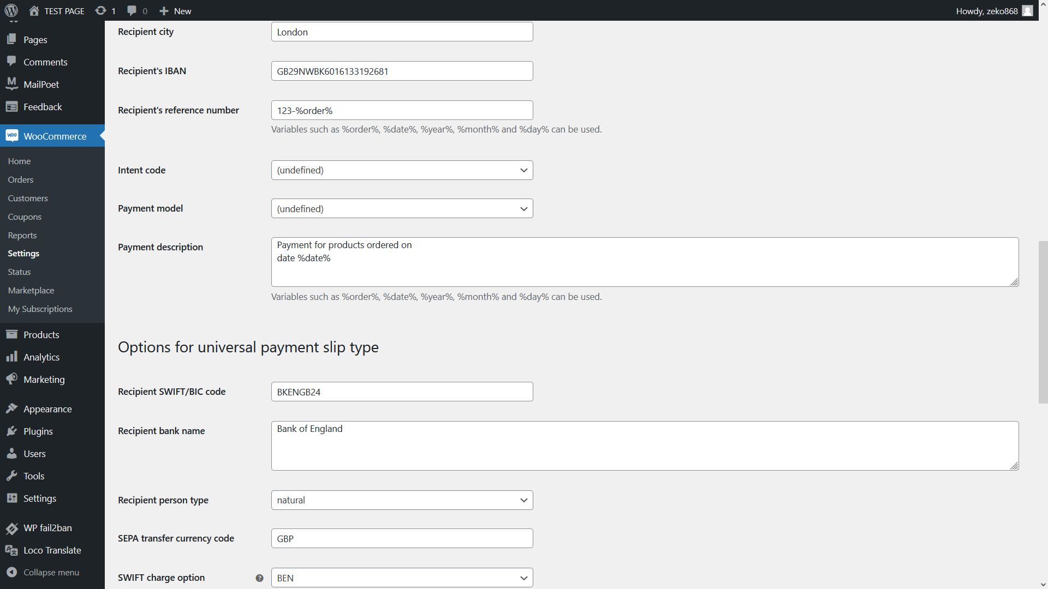This screenshot has height=589, width=1048.
Task: Click the WP fail2ban menu label
Action: pos(47,527)
